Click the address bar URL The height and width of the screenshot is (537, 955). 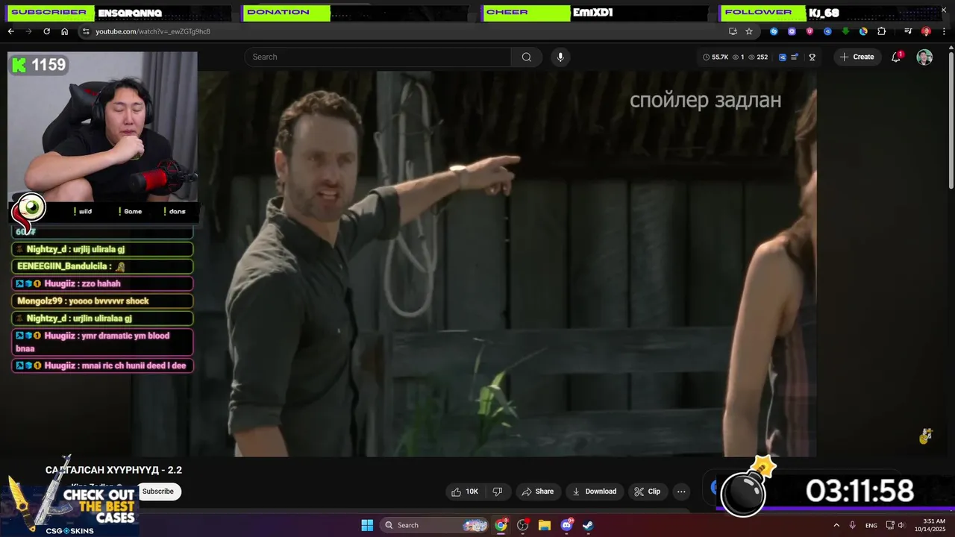153,31
